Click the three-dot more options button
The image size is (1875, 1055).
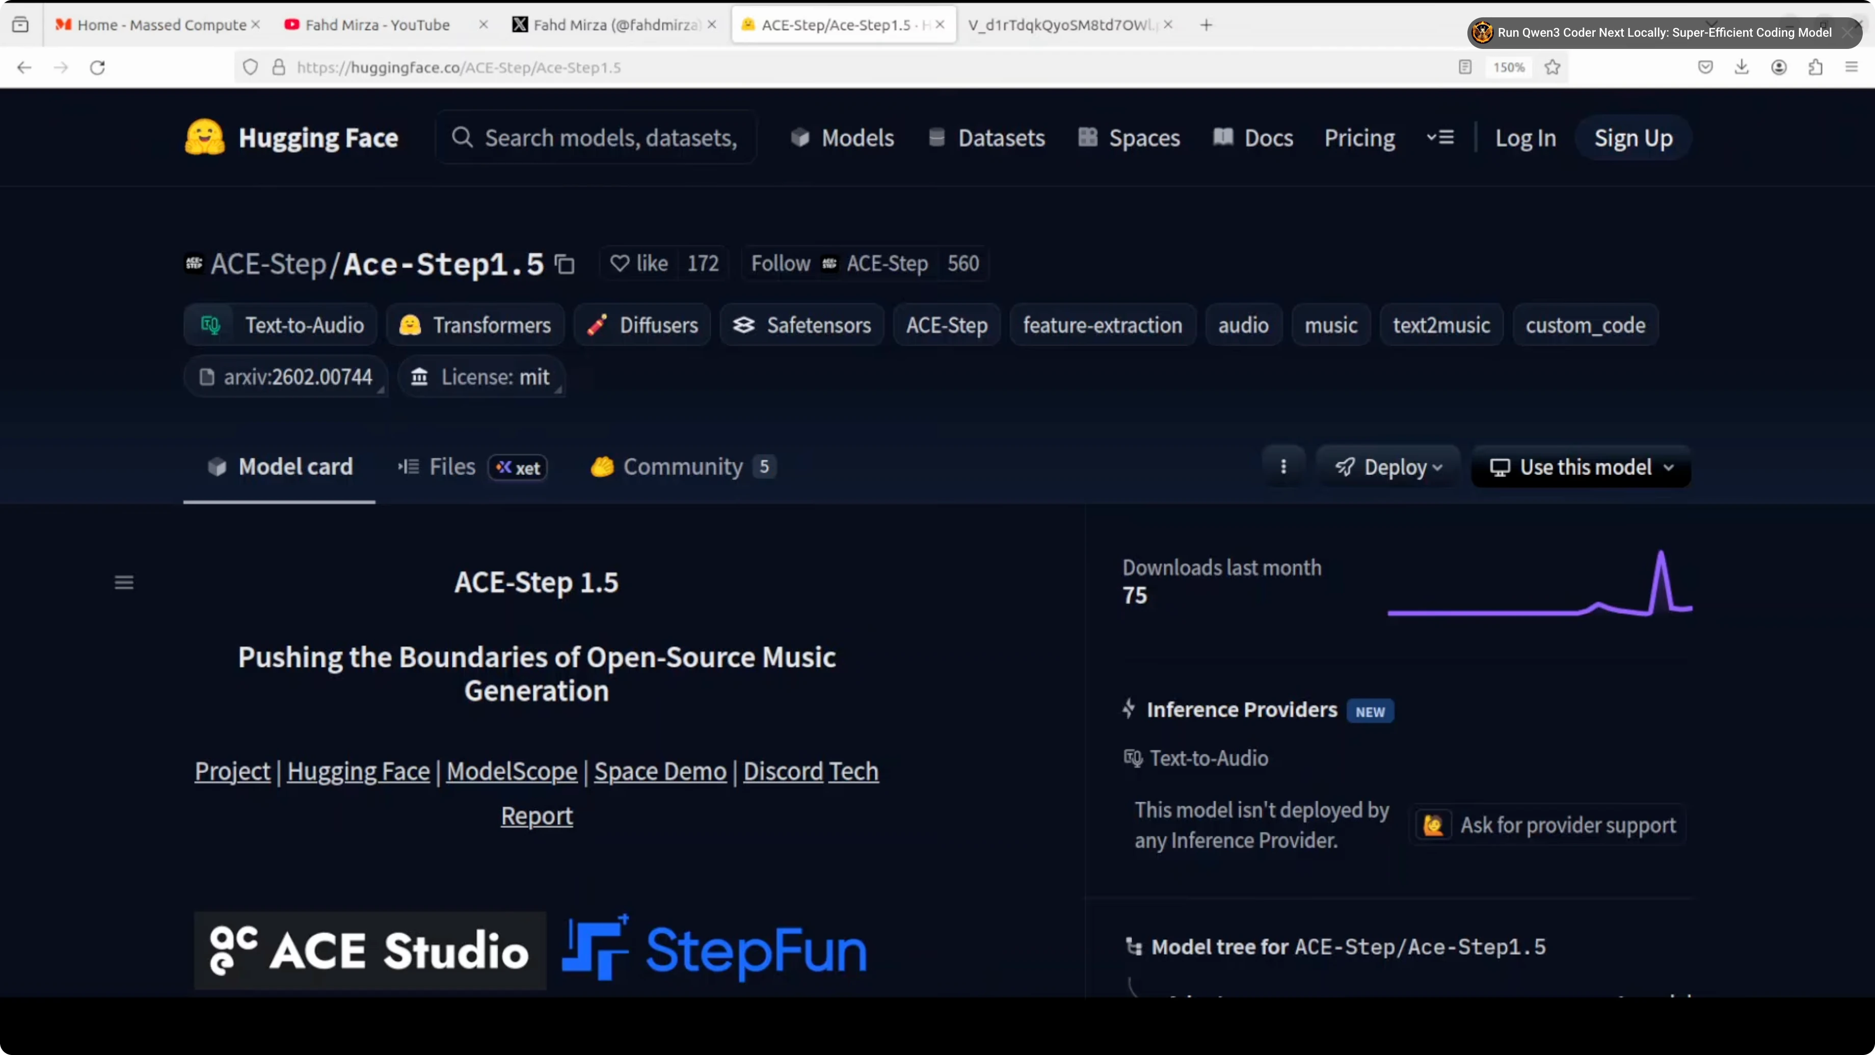pos(1283,467)
